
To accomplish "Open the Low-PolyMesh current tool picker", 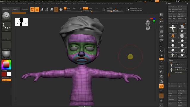I will click(x=173, y=29).
